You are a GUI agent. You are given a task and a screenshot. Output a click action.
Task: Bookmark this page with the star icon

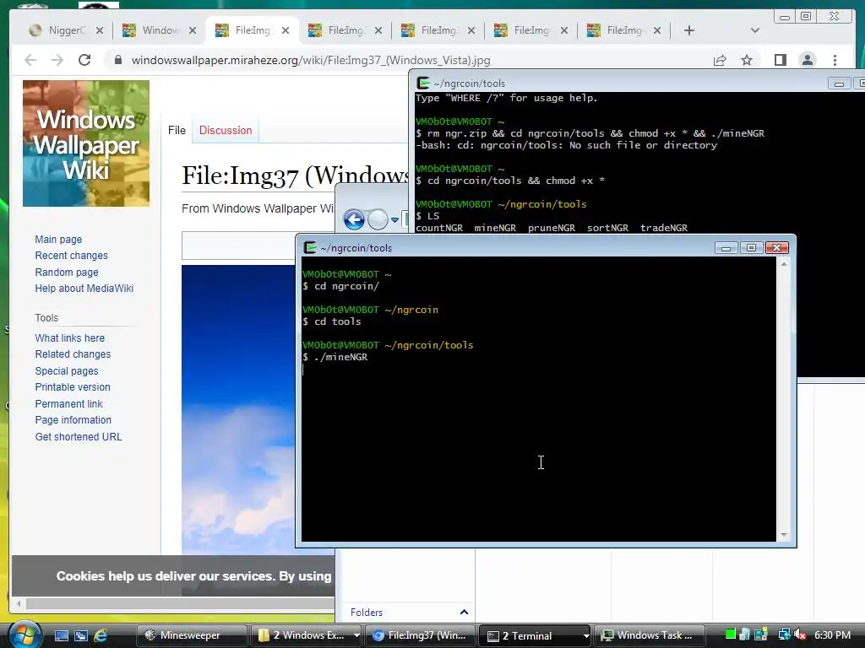pos(747,60)
